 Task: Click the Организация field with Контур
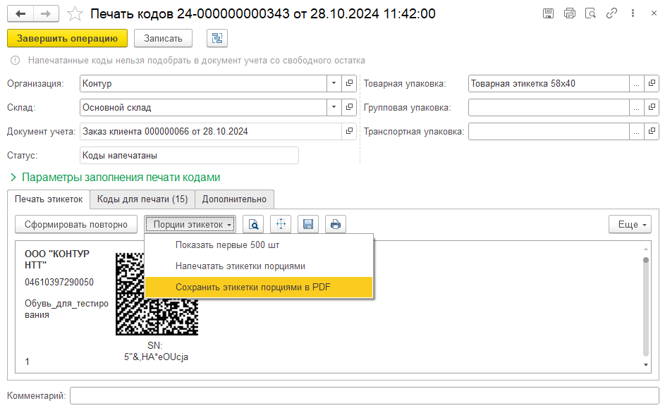(203, 83)
